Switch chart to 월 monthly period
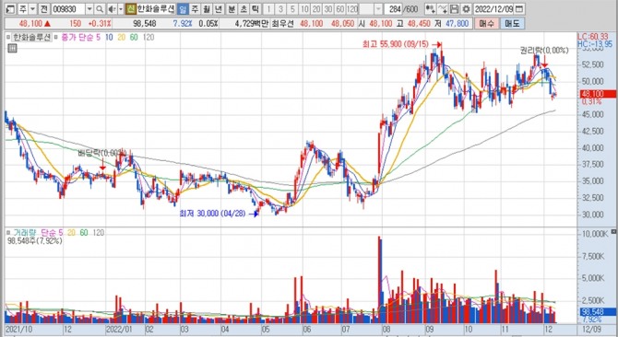The image size is (618, 337). pos(206,9)
